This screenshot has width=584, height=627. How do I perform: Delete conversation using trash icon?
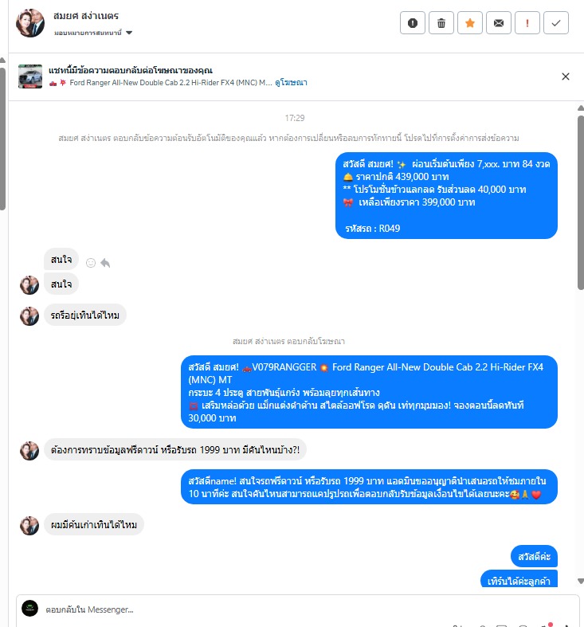[441, 23]
